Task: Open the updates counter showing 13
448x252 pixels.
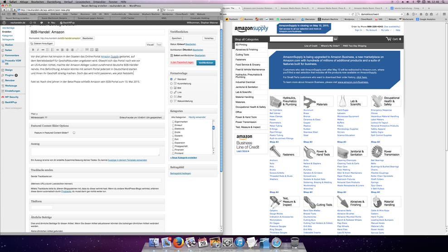Action: tap(33, 23)
